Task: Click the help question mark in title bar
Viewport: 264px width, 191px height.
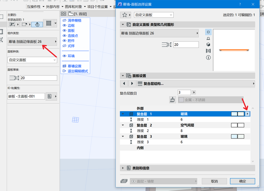Action: click(x=240, y=4)
